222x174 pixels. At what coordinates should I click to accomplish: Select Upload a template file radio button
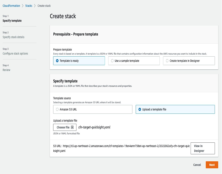[x=140, y=110]
